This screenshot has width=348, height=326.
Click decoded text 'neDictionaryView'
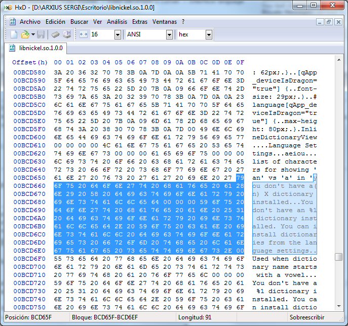pos(285,137)
